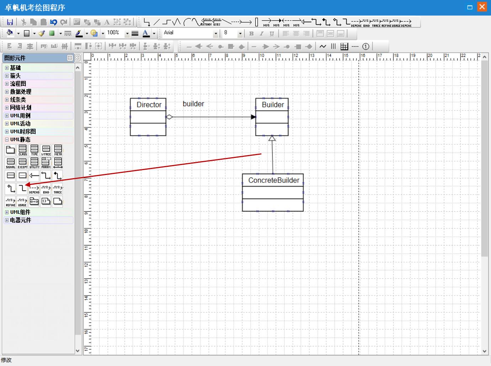Image resolution: width=491 pixels, height=366 pixels.
Task: Toggle Underline text formatting
Action: [272, 33]
